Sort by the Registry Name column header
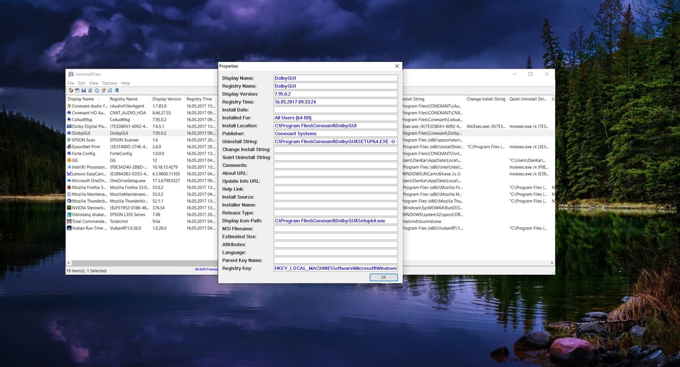The image size is (680, 367). (129, 99)
